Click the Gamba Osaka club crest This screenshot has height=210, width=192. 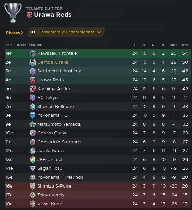click(x=33, y=62)
